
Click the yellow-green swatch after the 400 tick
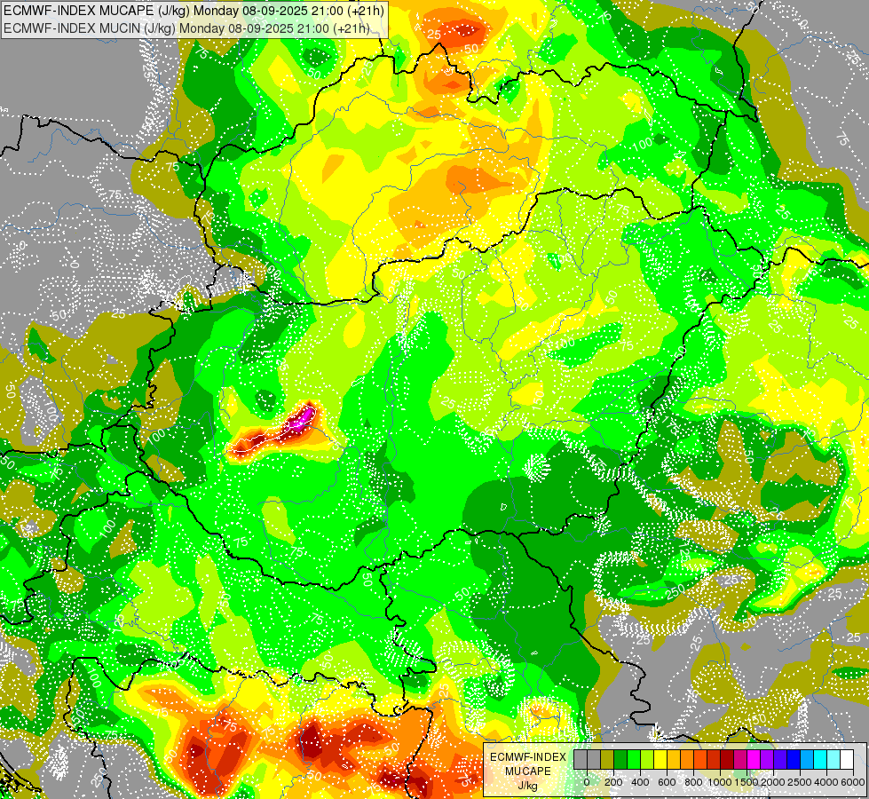pyautogui.click(x=647, y=759)
